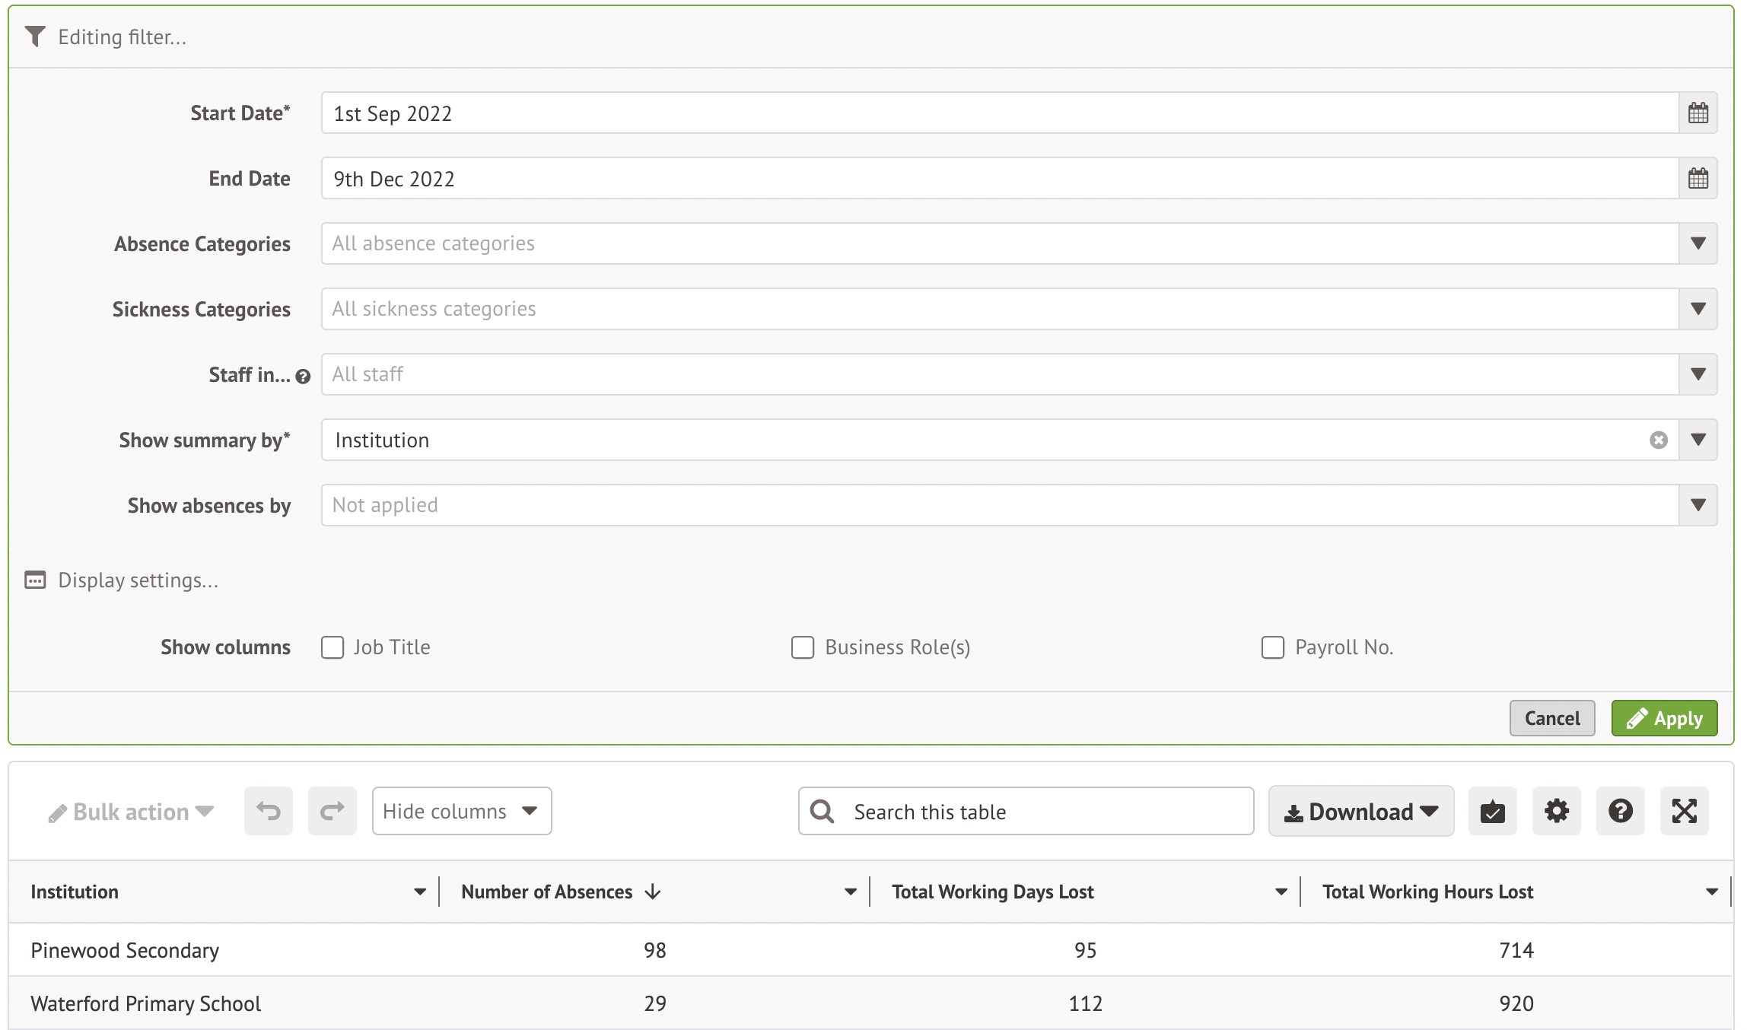Viewport: 1750px width, 1030px height.
Task: Click the redo arrow in table toolbar
Action: point(332,811)
